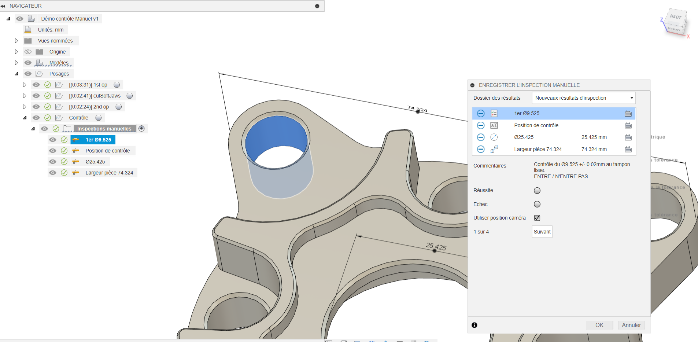Hide the Origine folder using its eye icon
Image resolution: width=698 pixels, height=342 pixels.
[x=28, y=52]
